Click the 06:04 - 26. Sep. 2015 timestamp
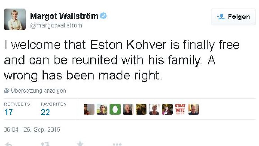259x146 pixels. [32, 129]
